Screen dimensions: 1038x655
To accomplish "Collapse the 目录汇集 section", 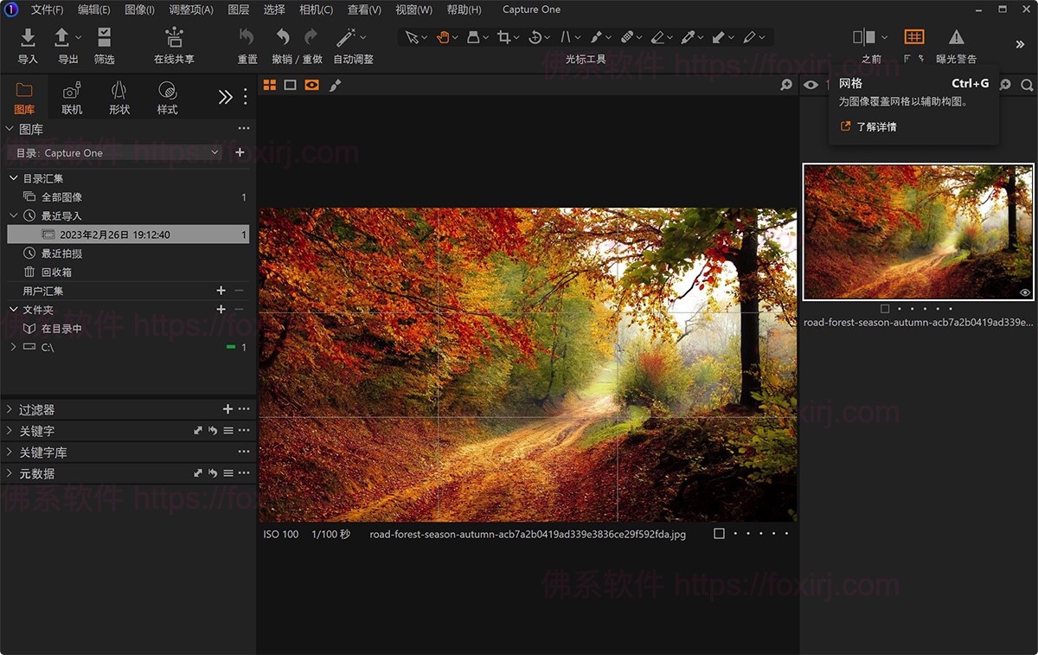I will click(13, 177).
